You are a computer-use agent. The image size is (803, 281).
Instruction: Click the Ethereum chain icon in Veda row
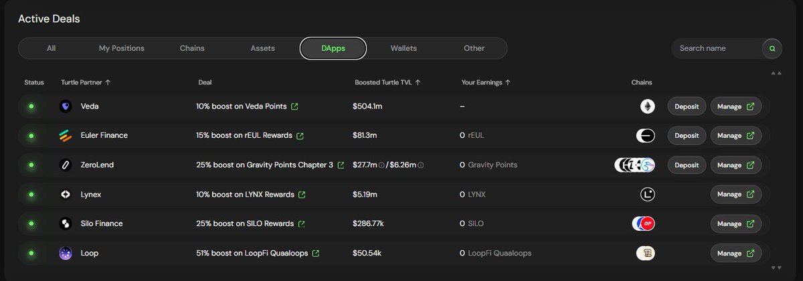647,106
